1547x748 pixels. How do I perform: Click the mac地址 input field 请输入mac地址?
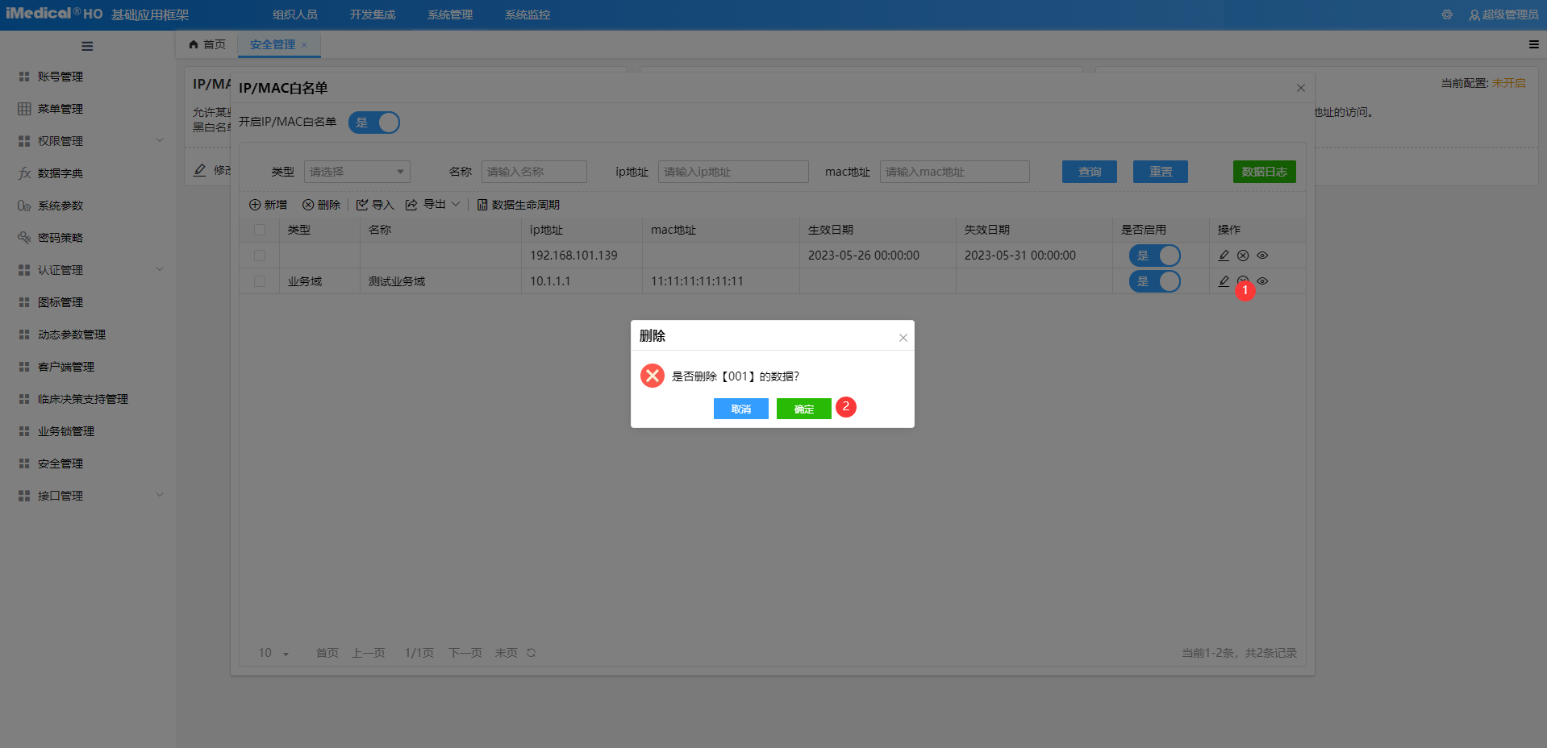(953, 171)
